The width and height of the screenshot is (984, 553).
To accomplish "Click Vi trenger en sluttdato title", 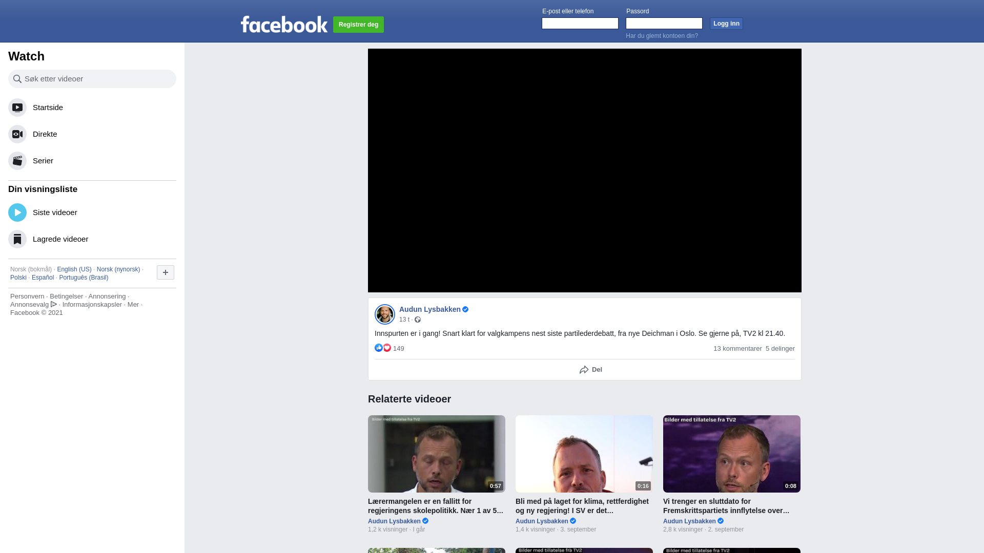I will coord(726,506).
